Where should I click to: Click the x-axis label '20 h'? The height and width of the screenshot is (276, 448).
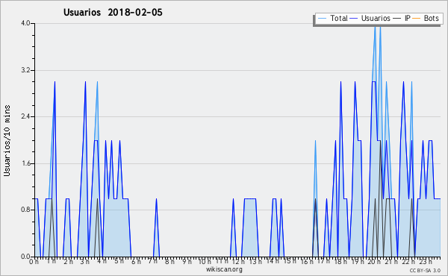(375, 261)
